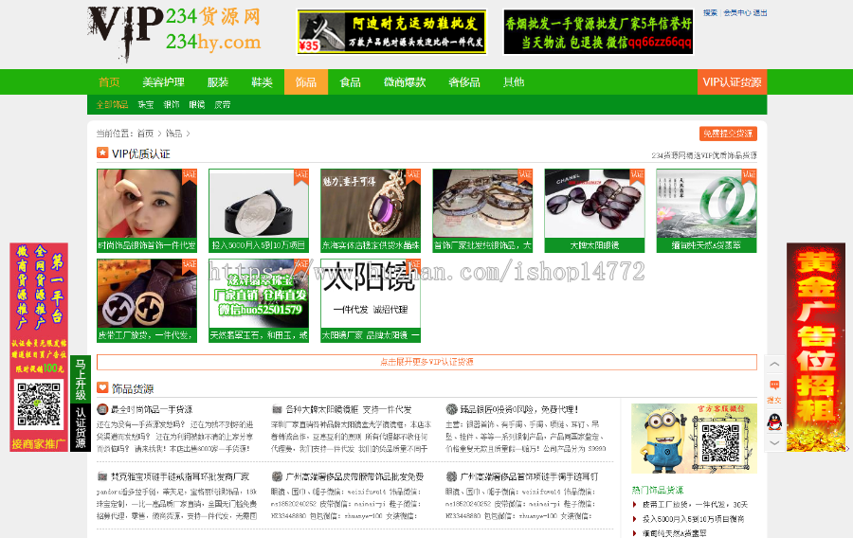Screen dimensions: 853x538
Task: Open listing 各种大牌太阳镜镜框 支持一件代发
Action: pos(349,409)
